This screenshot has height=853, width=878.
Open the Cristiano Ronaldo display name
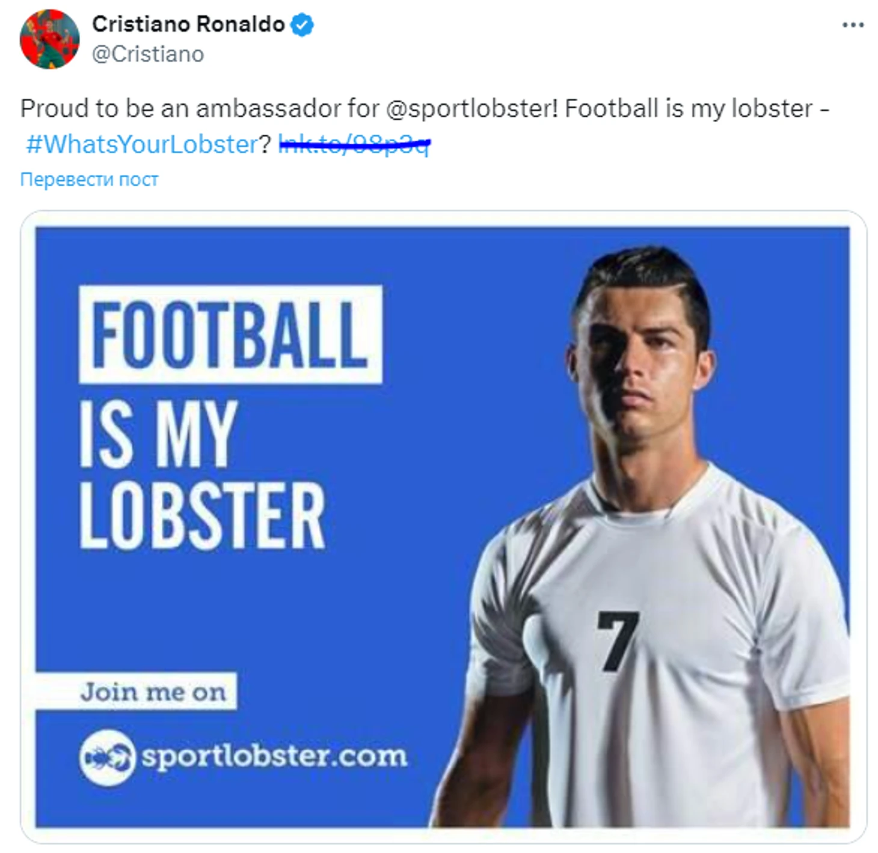click(188, 24)
